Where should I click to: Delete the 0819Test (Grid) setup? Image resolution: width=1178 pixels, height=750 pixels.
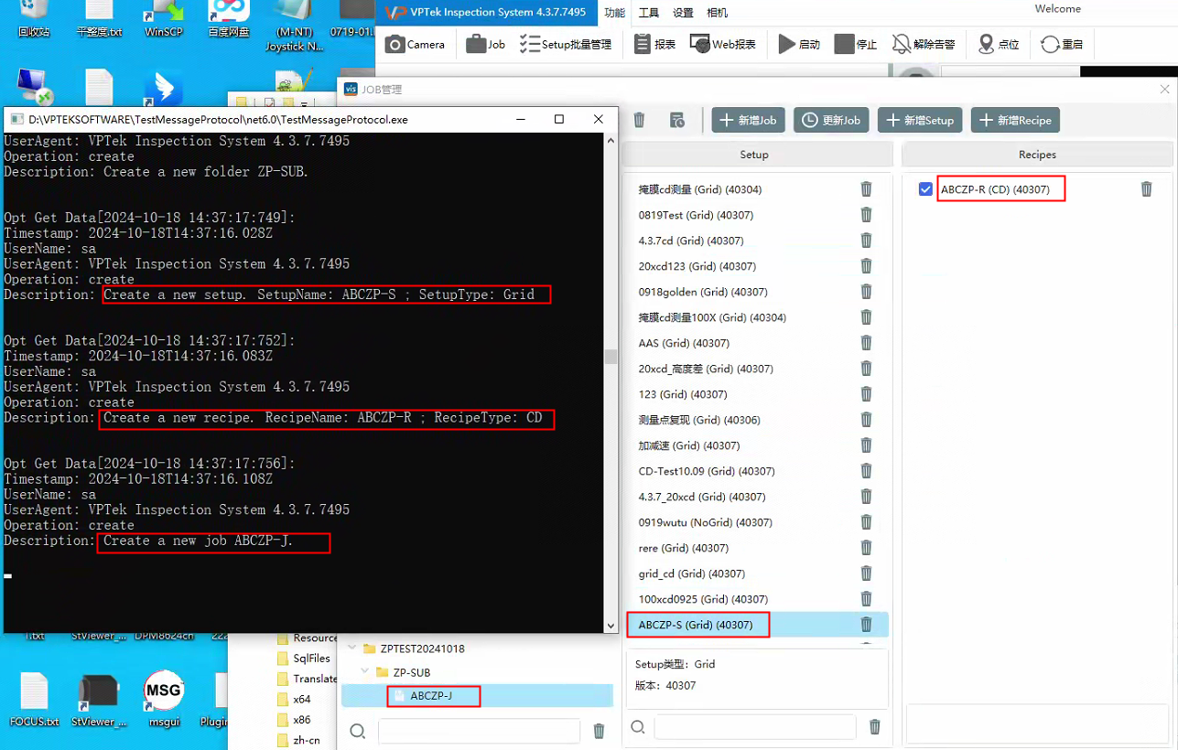point(866,215)
